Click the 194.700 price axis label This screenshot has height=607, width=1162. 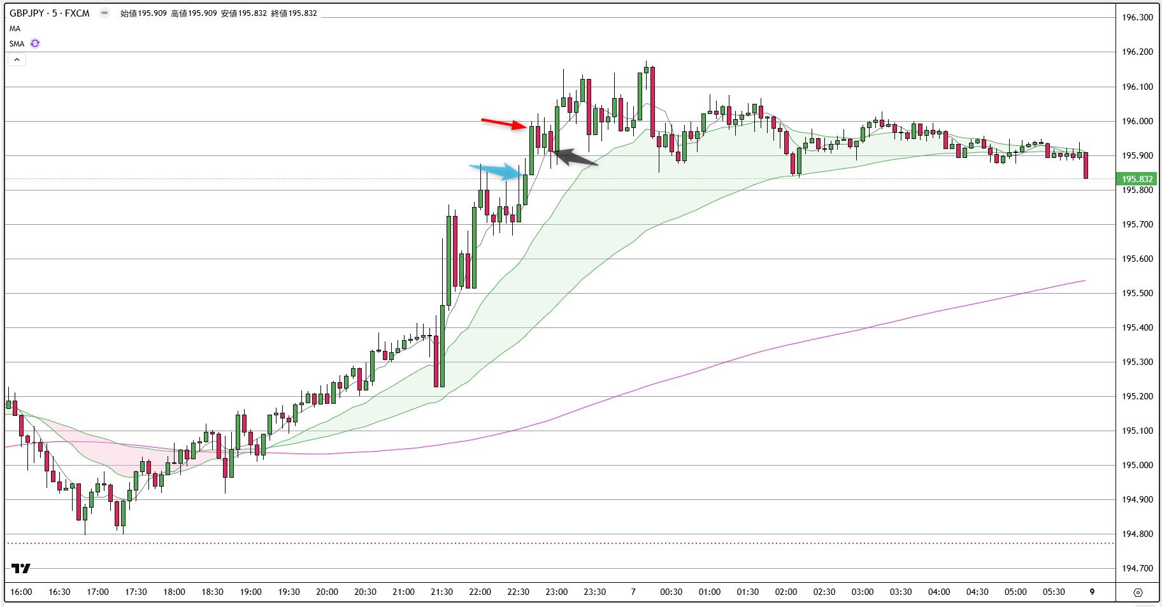click(1137, 568)
